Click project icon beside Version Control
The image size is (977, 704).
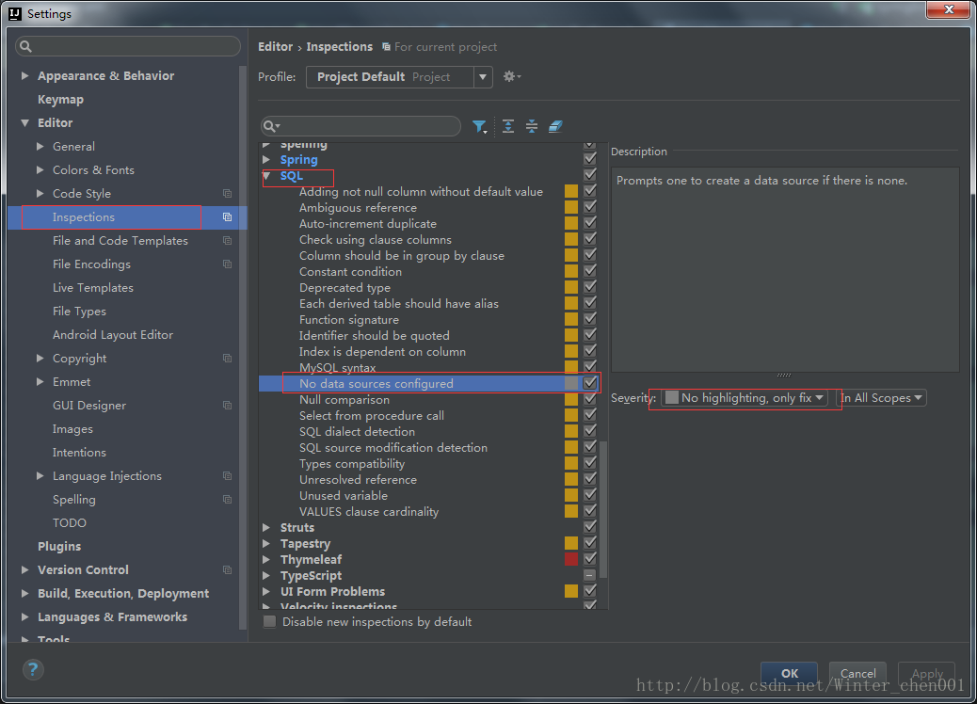[228, 570]
